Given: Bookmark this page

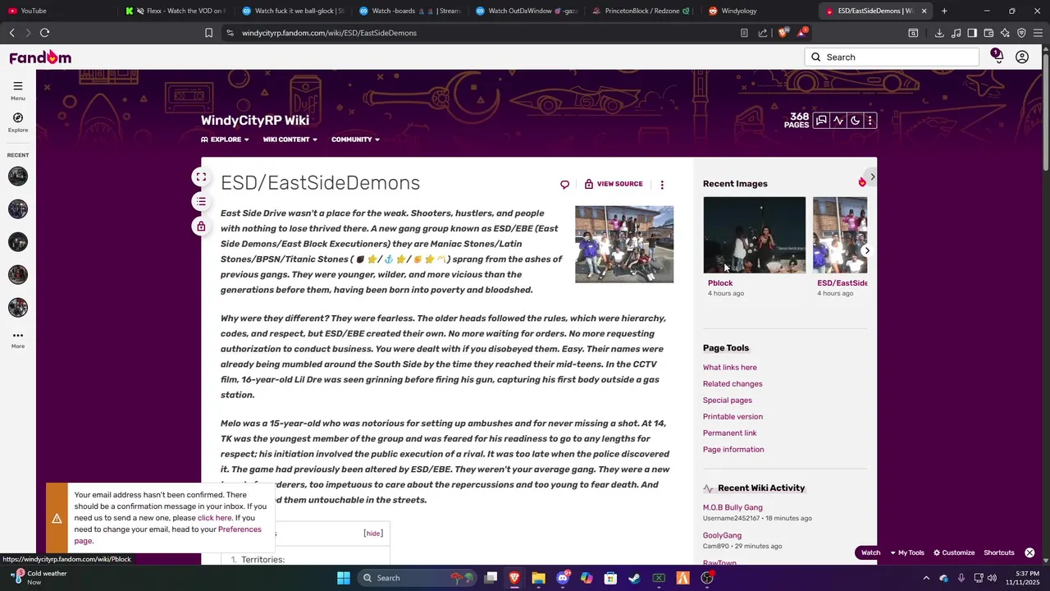Looking at the screenshot, I should [x=208, y=33].
